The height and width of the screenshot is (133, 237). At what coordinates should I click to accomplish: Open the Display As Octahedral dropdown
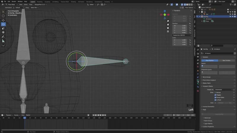point(224,90)
